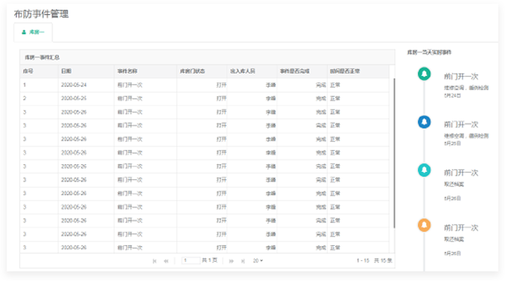505x281 pixels.
Task: Sort by the 事件是否完成 column header
Action: coord(302,71)
